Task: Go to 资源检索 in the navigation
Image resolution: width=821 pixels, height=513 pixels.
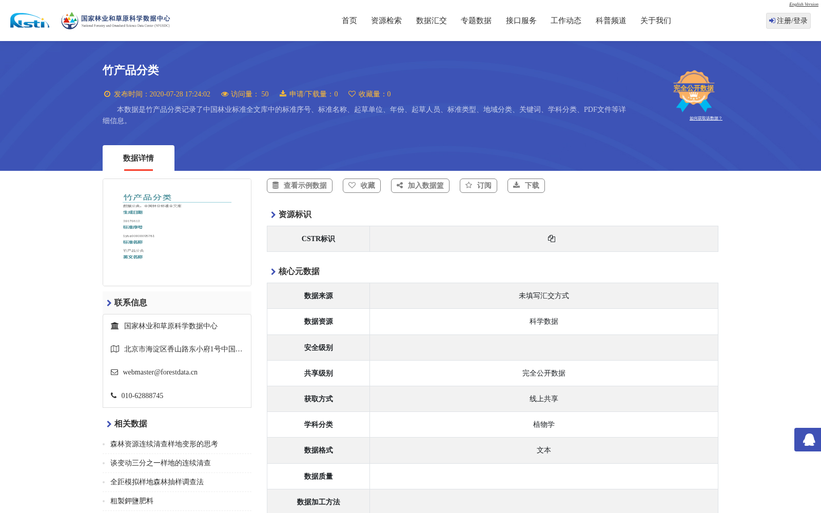Action: [386, 21]
